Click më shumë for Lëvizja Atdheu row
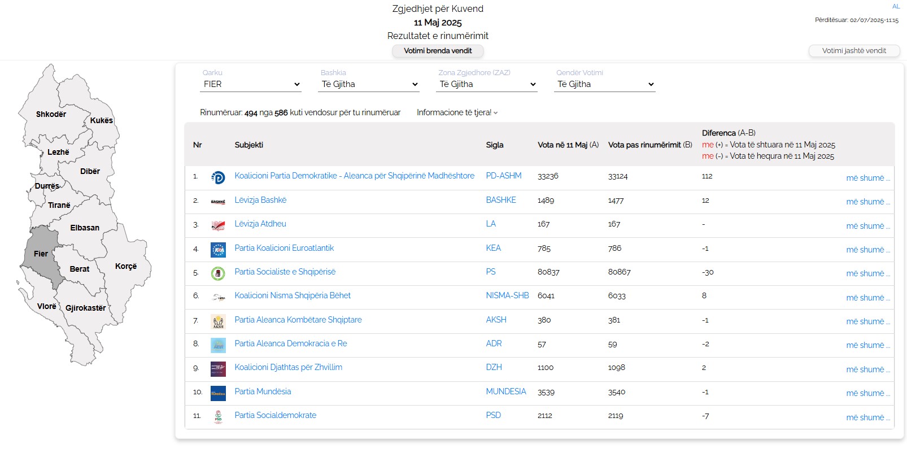 pyautogui.click(x=867, y=226)
